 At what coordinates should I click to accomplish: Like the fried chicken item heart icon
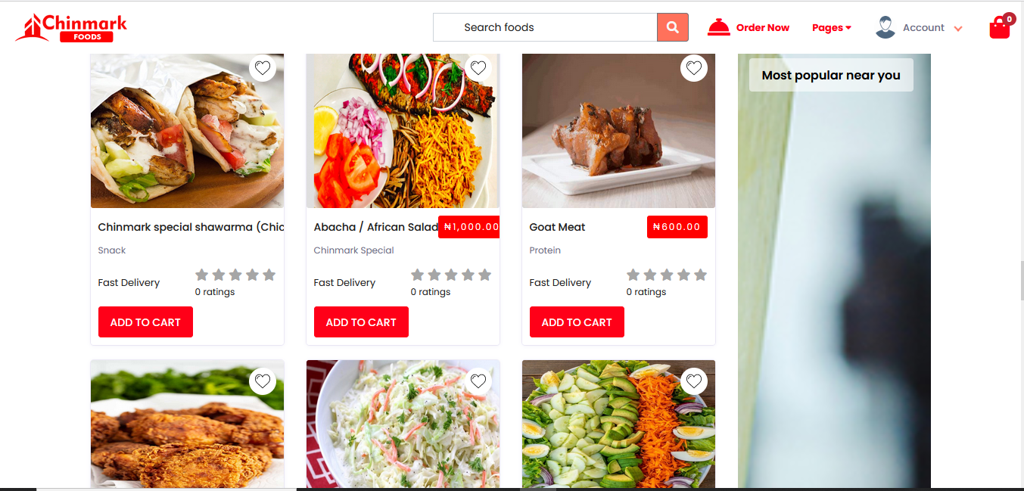[x=263, y=381]
